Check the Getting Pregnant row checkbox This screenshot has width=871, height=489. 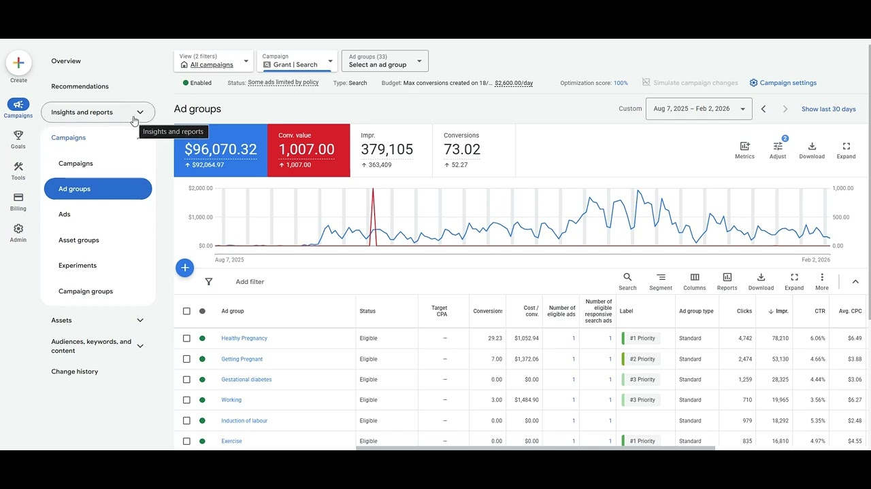[186, 359]
